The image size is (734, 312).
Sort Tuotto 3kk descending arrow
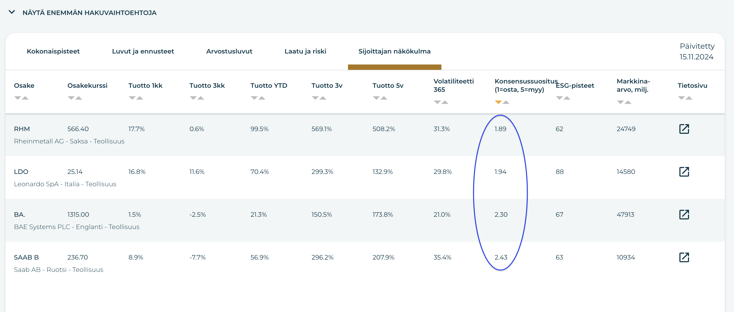[x=193, y=98]
